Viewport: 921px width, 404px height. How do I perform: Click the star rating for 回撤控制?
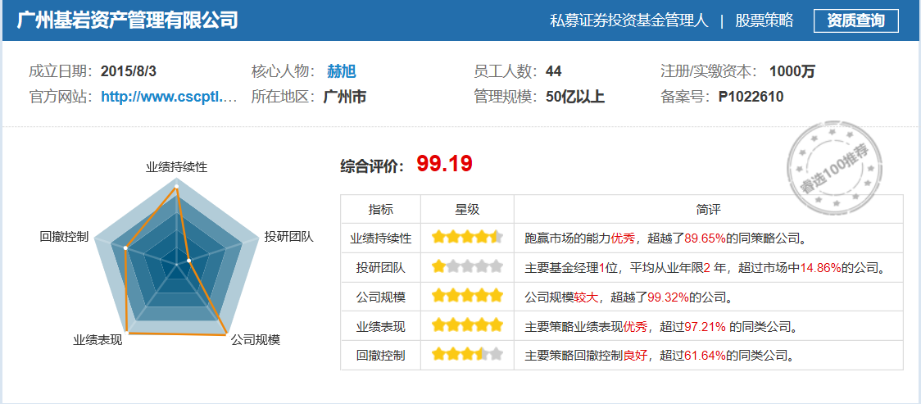468,355
